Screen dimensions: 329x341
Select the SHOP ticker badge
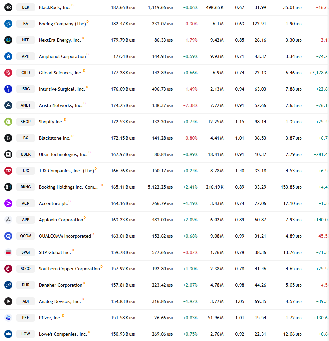(26, 122)
